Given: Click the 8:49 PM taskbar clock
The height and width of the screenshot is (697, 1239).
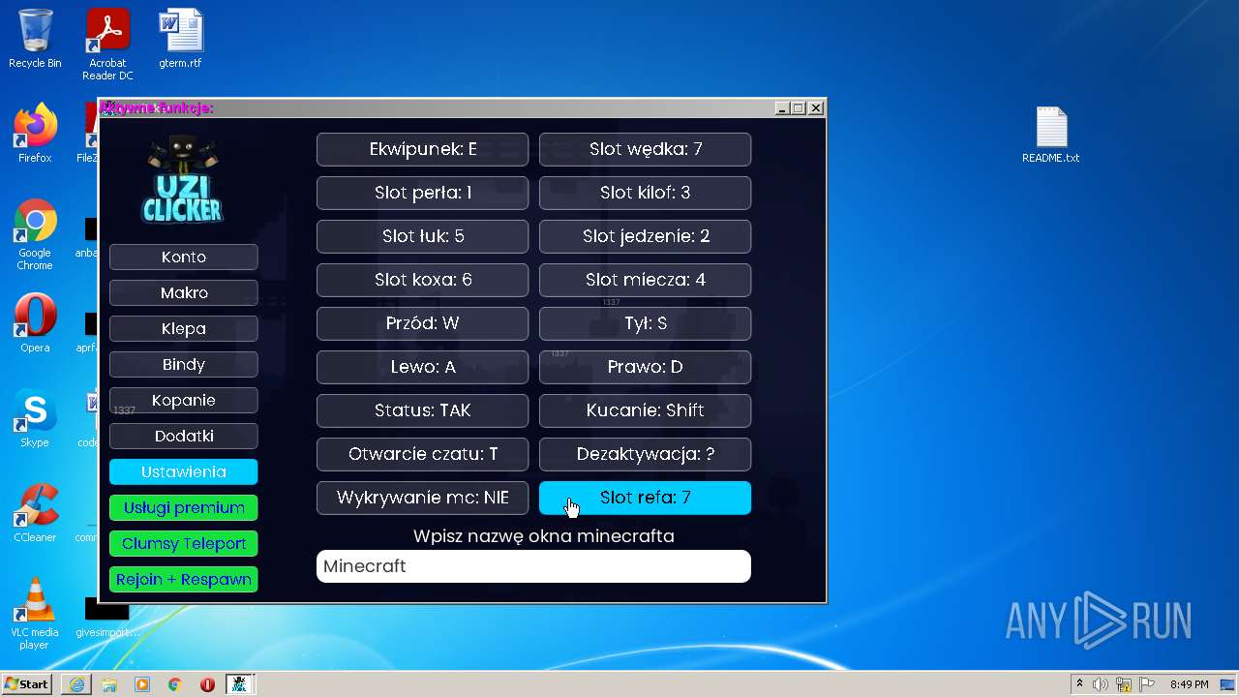Looking at the screenshot, I should tap(1189, 684).
